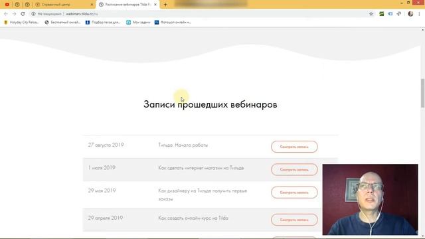Click the date 29 апреля 2019
The height and width of the screenshot is (239, 425).
pyautogui.click(x=105, y=218)
